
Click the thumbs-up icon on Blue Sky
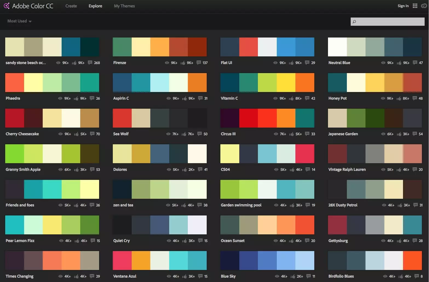293,277
